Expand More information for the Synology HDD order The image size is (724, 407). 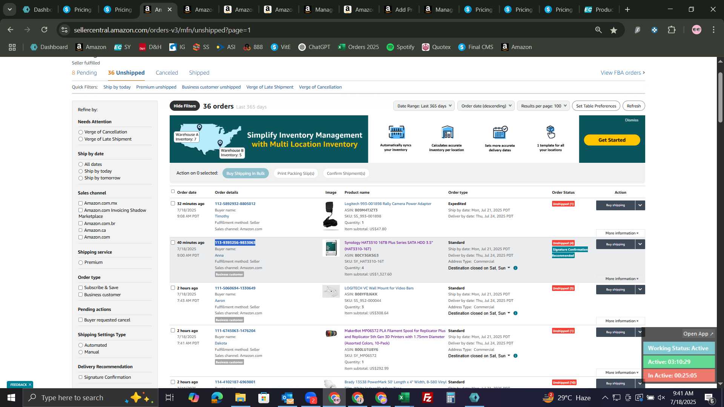(621, 279)
